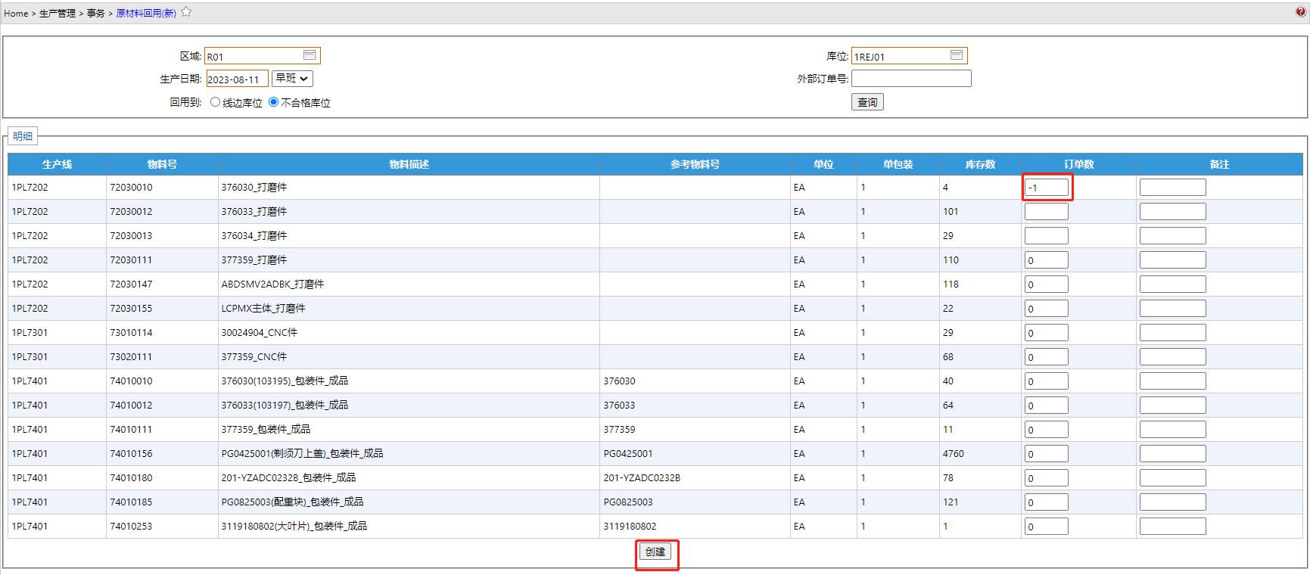Click 订单数 field for item 73010114
This screenshot has width=1310, height=575.
pos(1047,333)
